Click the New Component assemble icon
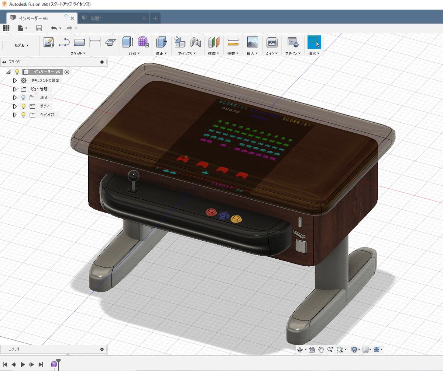 point(179,42)
